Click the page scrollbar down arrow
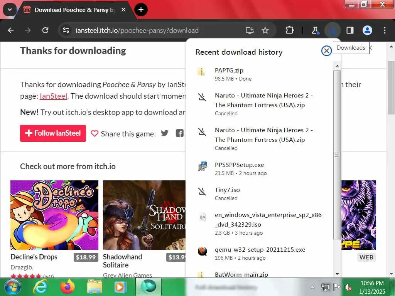 [391, 273]
